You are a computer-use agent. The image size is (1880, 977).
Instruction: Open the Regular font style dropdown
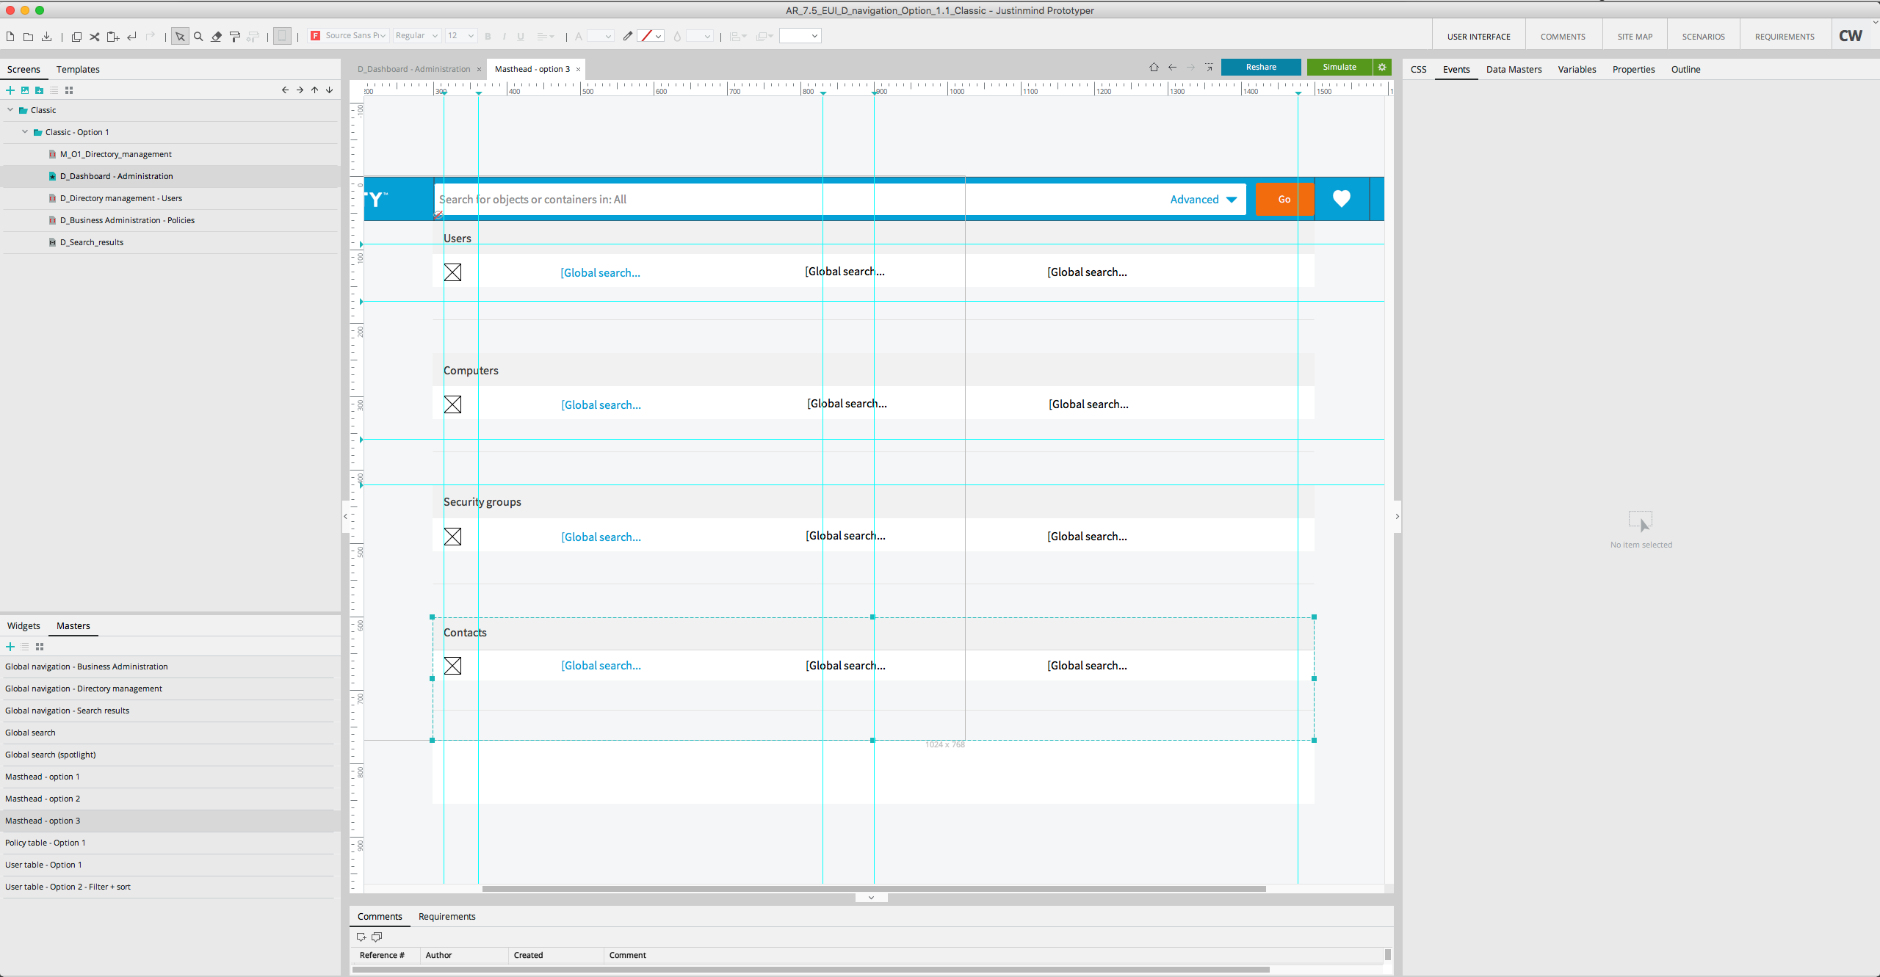pyautogui.click(x=416, y=35)
